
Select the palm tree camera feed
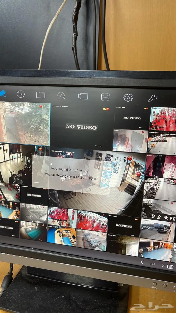[x=25, y=123]
